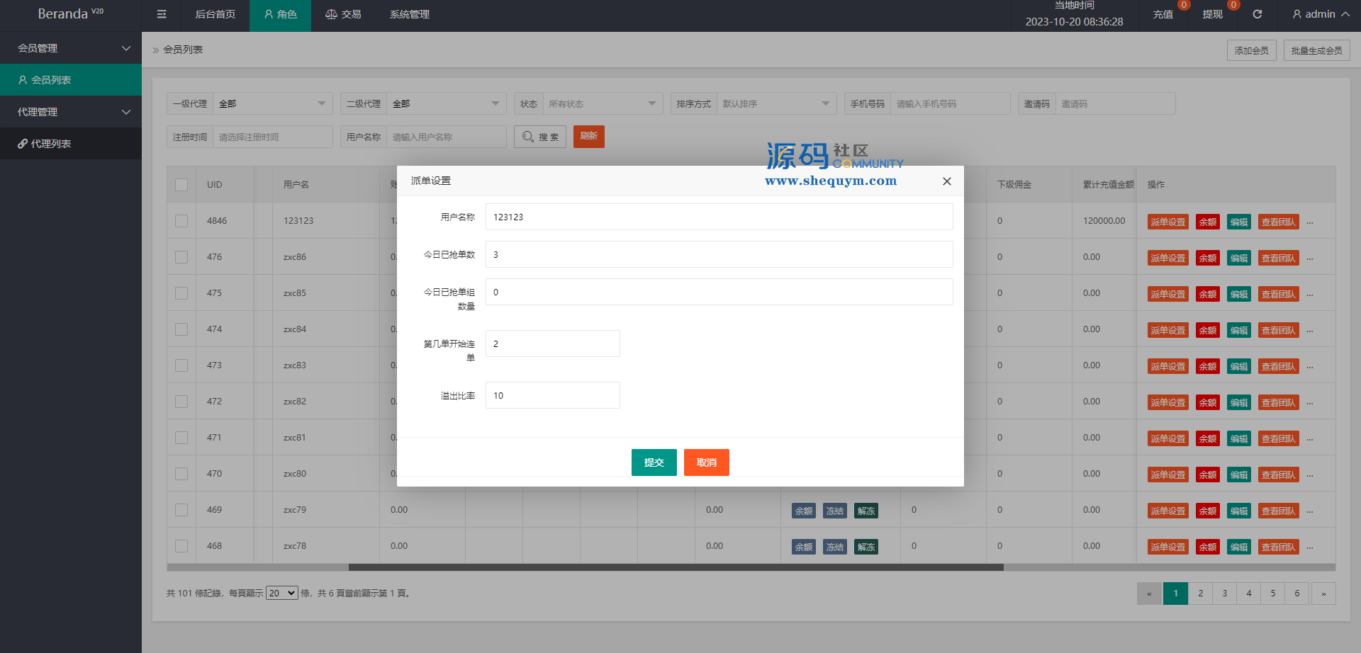Open the per-page count dropdown showing 20
The width and height of the screenshot is (1361, 653).
pos(281,593)
